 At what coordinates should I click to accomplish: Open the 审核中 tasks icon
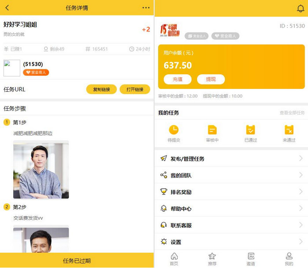pos(212,130)
